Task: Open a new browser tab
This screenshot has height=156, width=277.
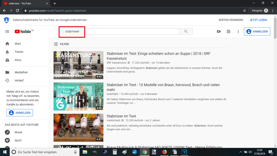Action: click(x=55, y=3)
